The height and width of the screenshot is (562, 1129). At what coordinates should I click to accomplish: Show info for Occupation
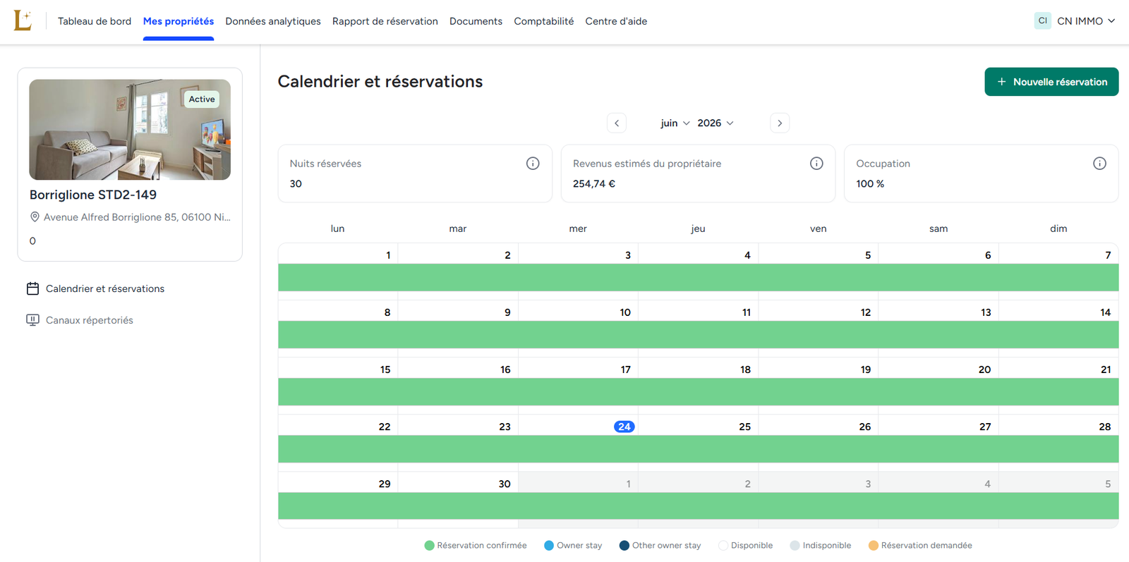click(x=1099, y=164)
